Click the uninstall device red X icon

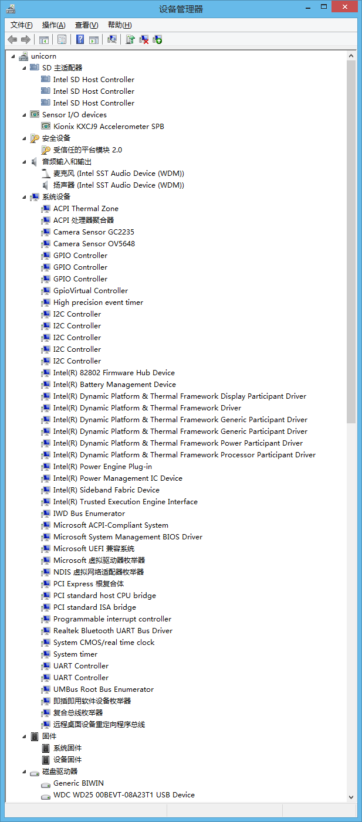click(x=144, y=39)
